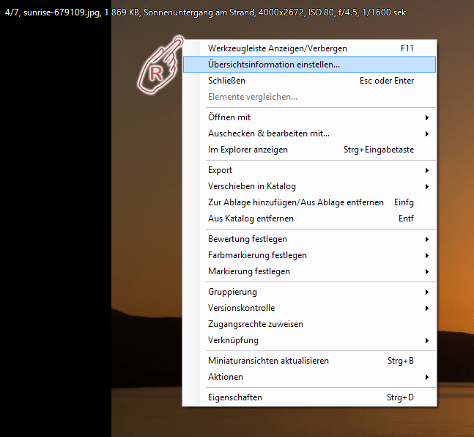The width and height of the screenshot is (474, 437).
Task: Open the Gruppierung submenu
Action: point(309,292)
